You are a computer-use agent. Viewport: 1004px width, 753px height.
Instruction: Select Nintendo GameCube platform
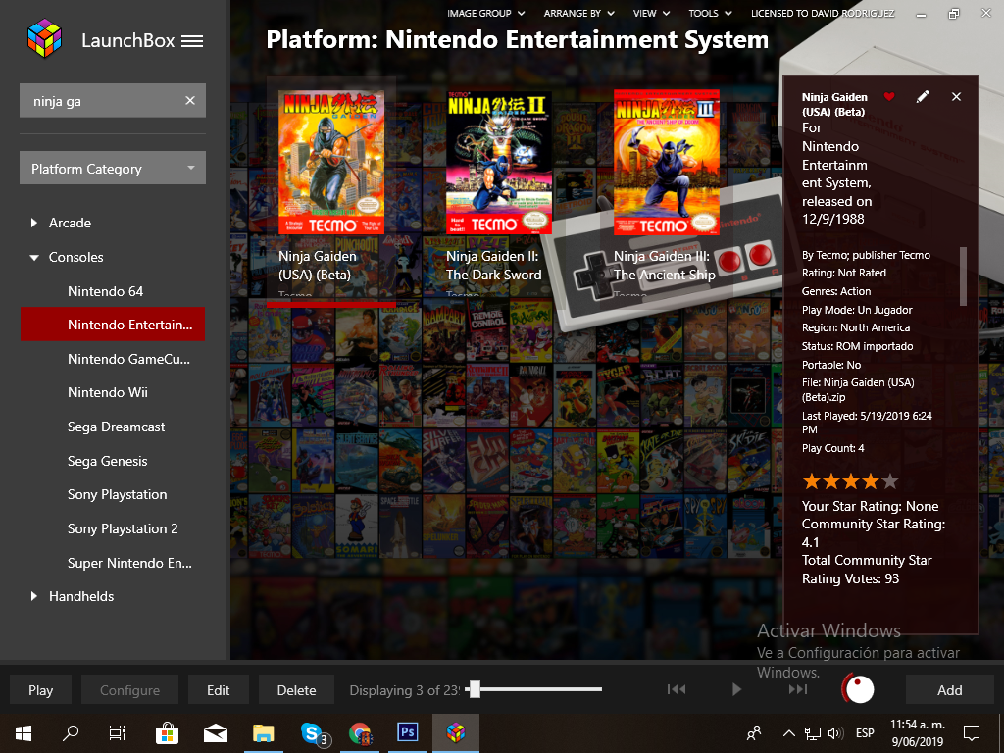[128, 359]
